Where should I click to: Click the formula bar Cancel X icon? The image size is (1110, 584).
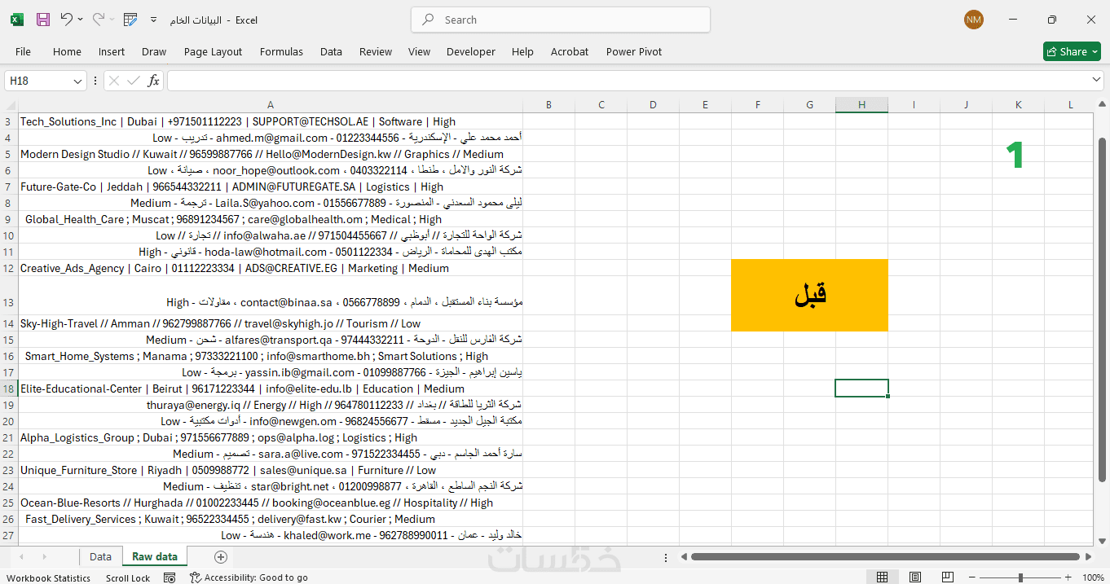[x=114, y=81]
